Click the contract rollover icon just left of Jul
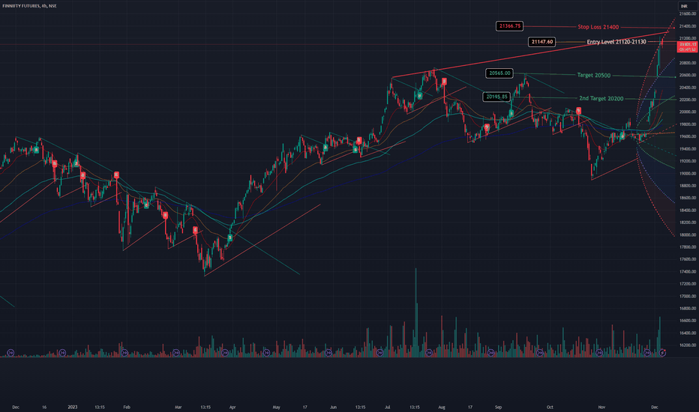This screenshot has height=412, width=699. click(380, 353)
